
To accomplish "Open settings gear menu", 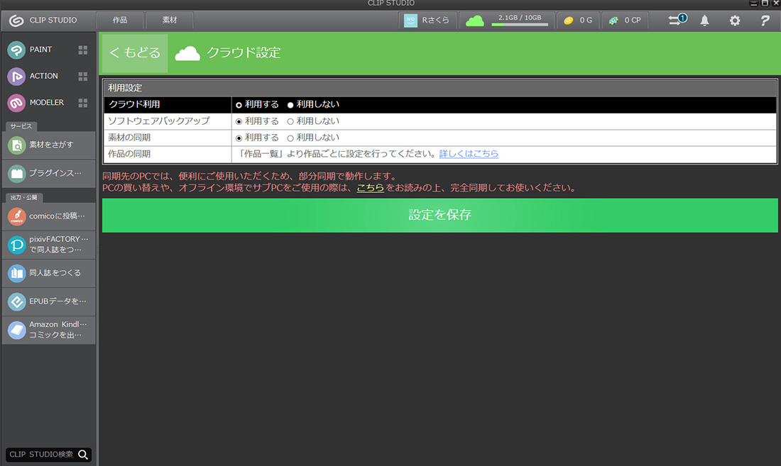I will pos(735,21).
